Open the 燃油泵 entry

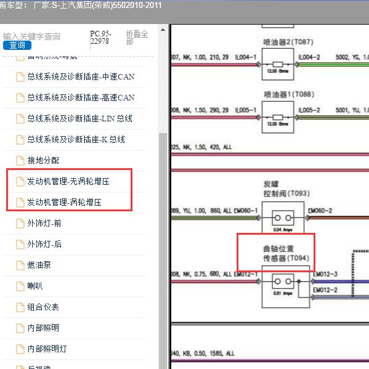[x=39, y=266]
